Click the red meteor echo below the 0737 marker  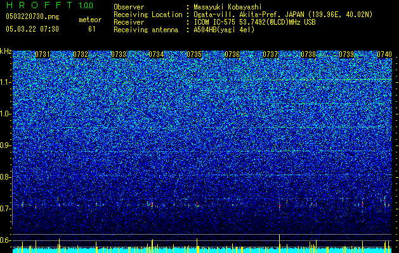pos(279,205)
